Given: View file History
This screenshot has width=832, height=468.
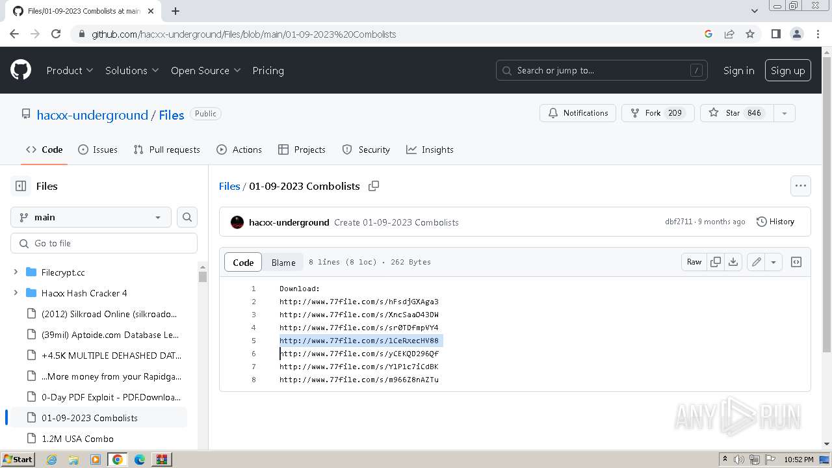Looking at the screenshot, I should (775, 222).
